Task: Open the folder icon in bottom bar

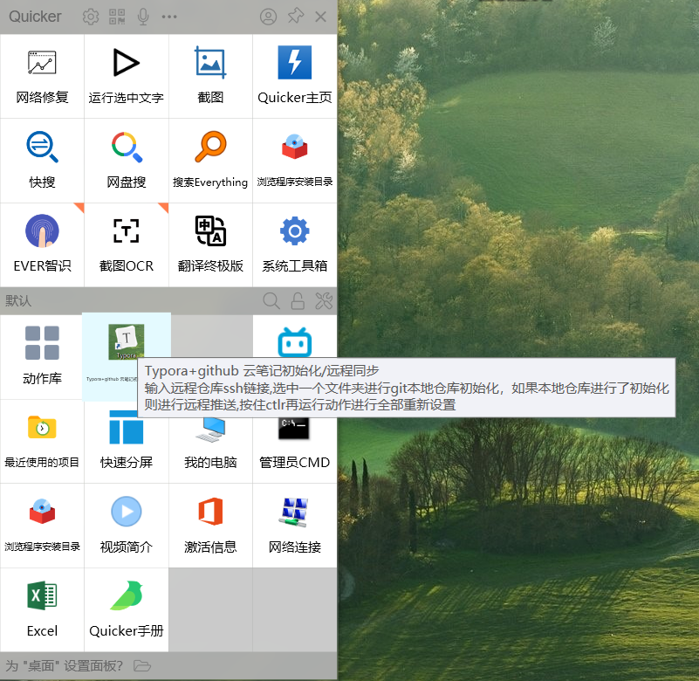Action: (142, 666)
